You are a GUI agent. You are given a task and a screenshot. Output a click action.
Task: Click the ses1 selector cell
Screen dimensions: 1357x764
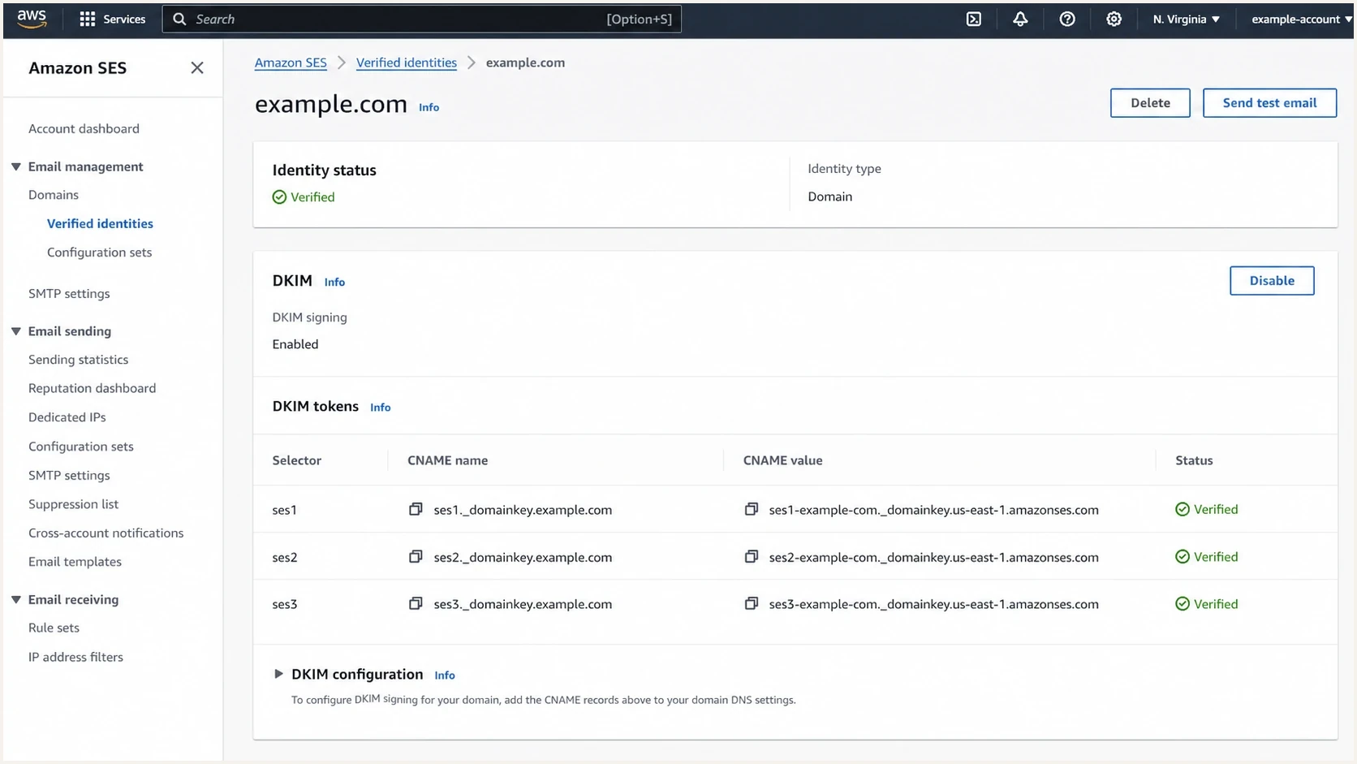pyautogui.click(x=285, y=510)
